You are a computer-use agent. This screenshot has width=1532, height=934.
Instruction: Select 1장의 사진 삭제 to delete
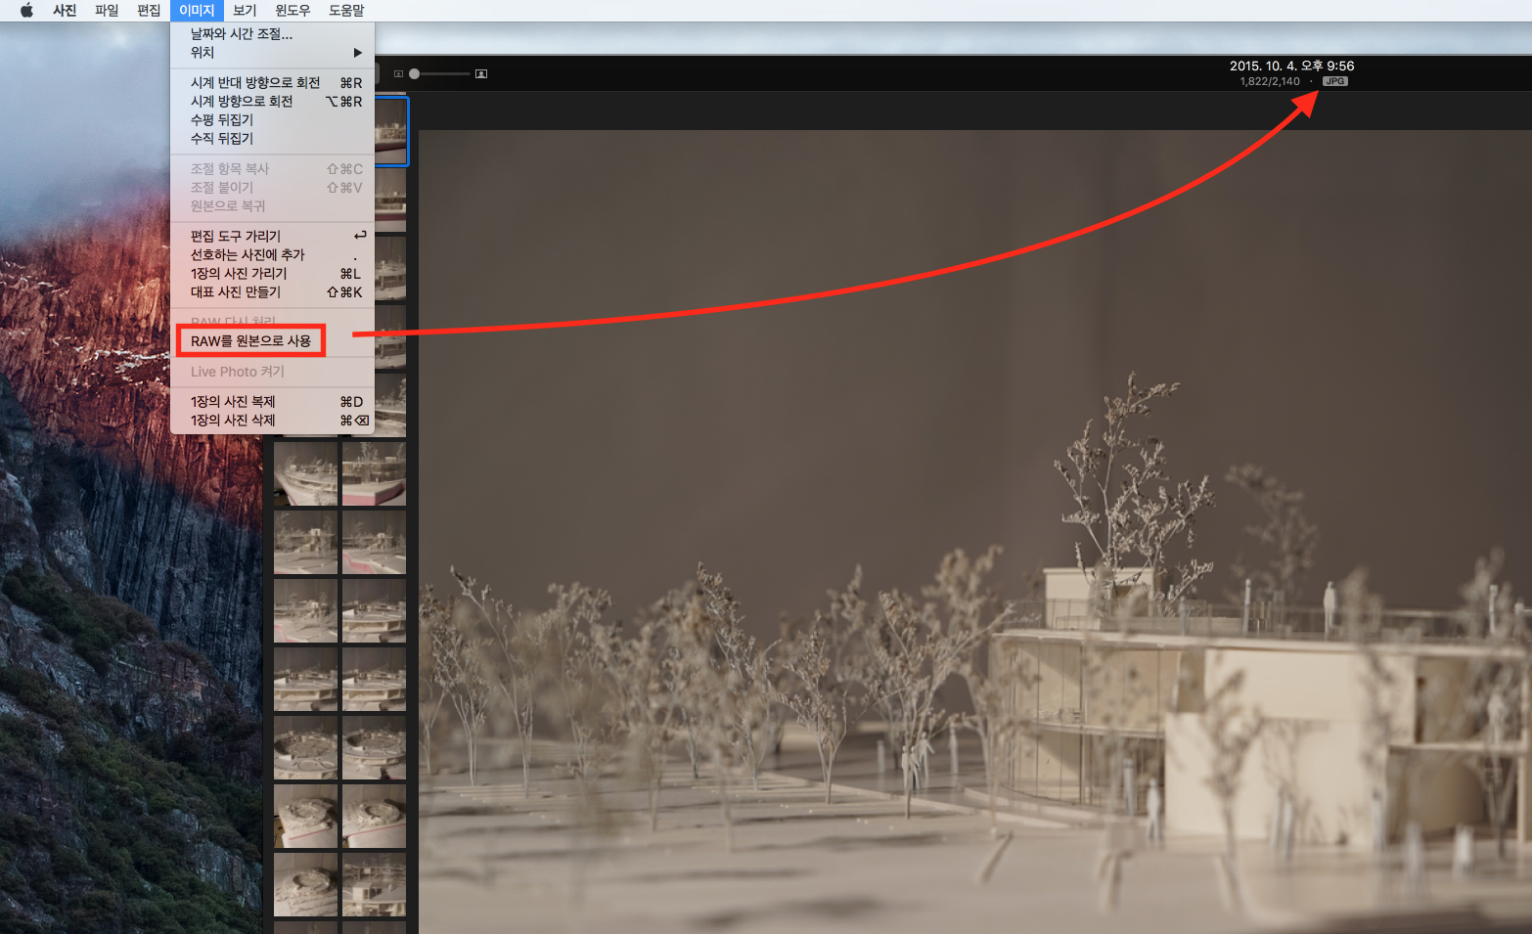[233, 421]
